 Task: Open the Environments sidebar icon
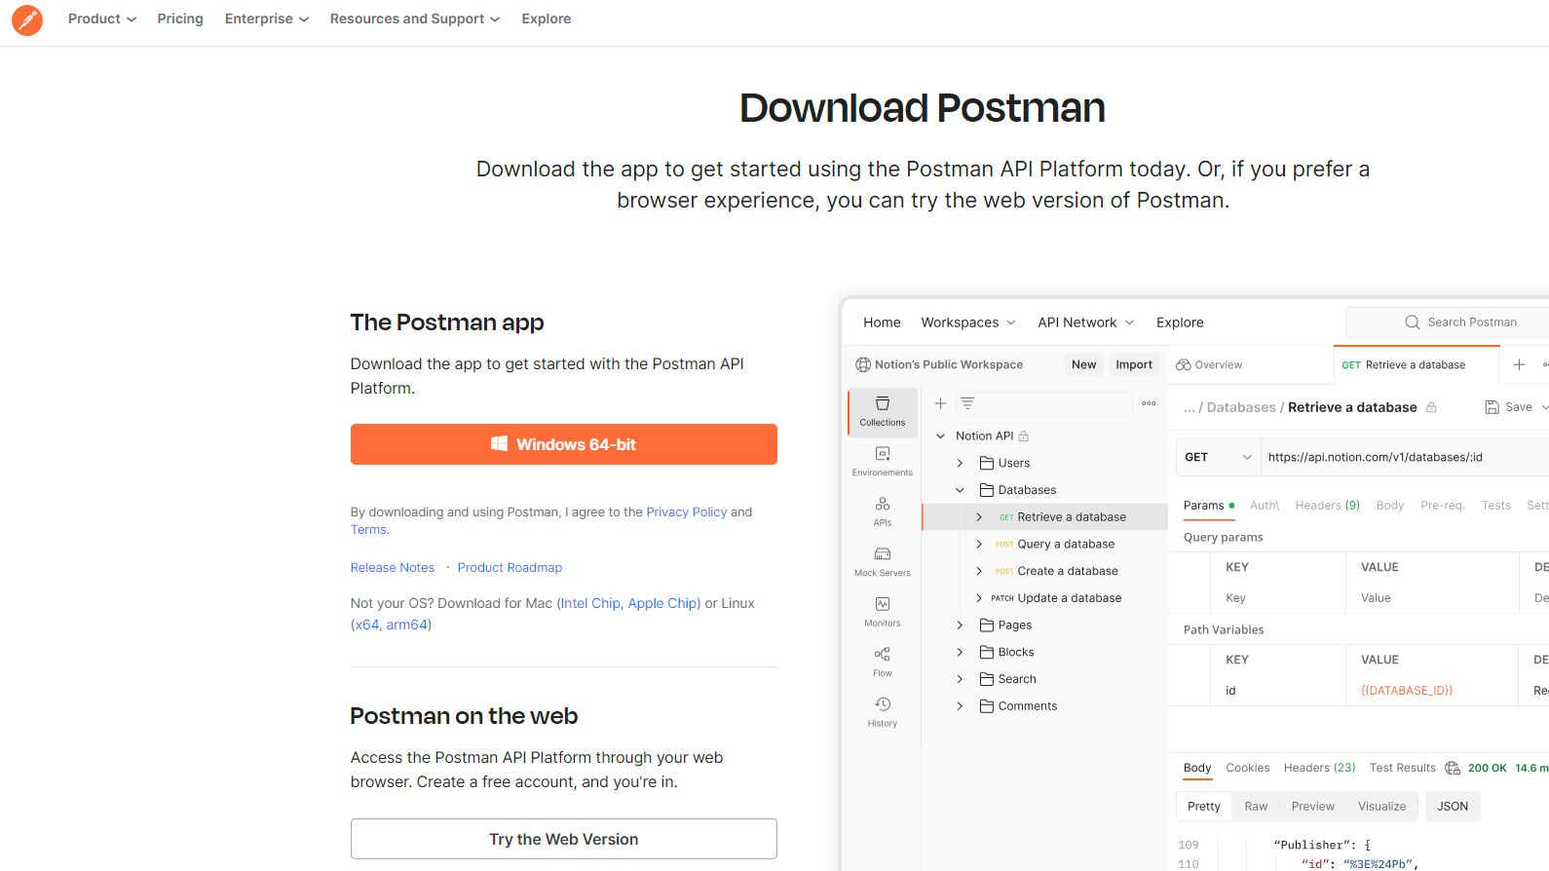(x=883, y=461)
